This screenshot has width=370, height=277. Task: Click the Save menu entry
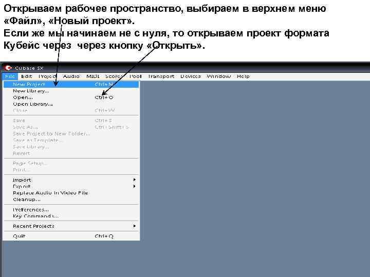pyautogui.click(x=71, y=121)
